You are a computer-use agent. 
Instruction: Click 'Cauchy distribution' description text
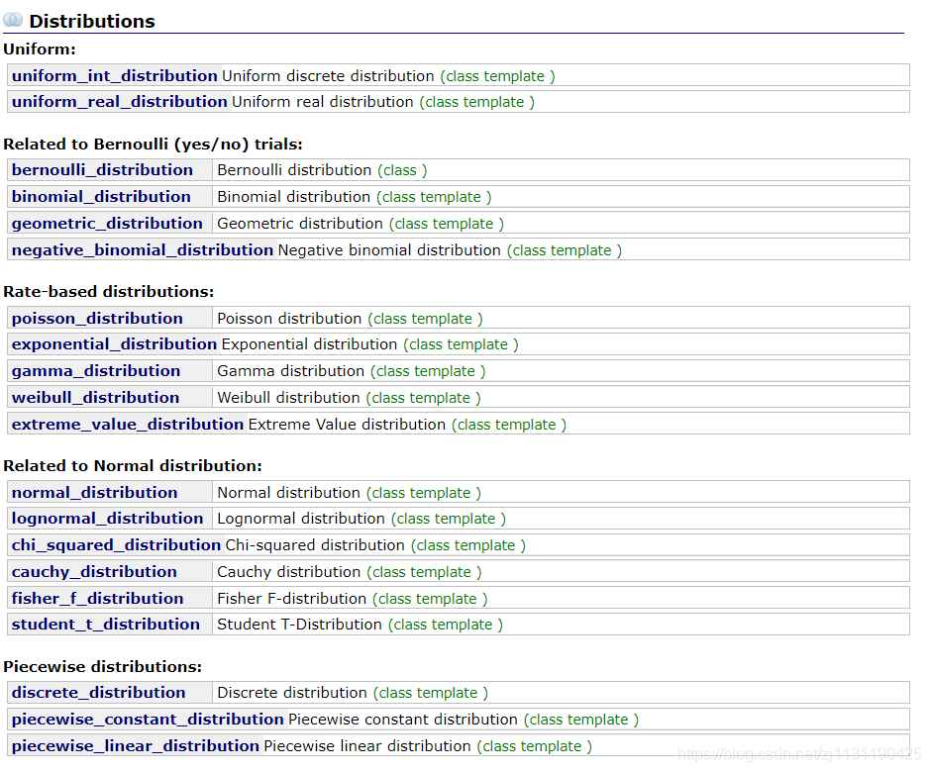[x=289, y=572]
